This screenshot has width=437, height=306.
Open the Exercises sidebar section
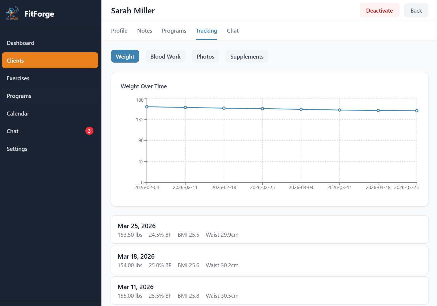click(x=18, y=78)
